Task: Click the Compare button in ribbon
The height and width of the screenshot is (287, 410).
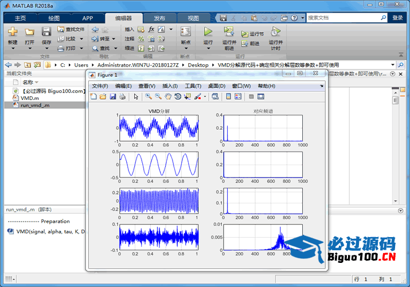Action: tap(67, 38)
